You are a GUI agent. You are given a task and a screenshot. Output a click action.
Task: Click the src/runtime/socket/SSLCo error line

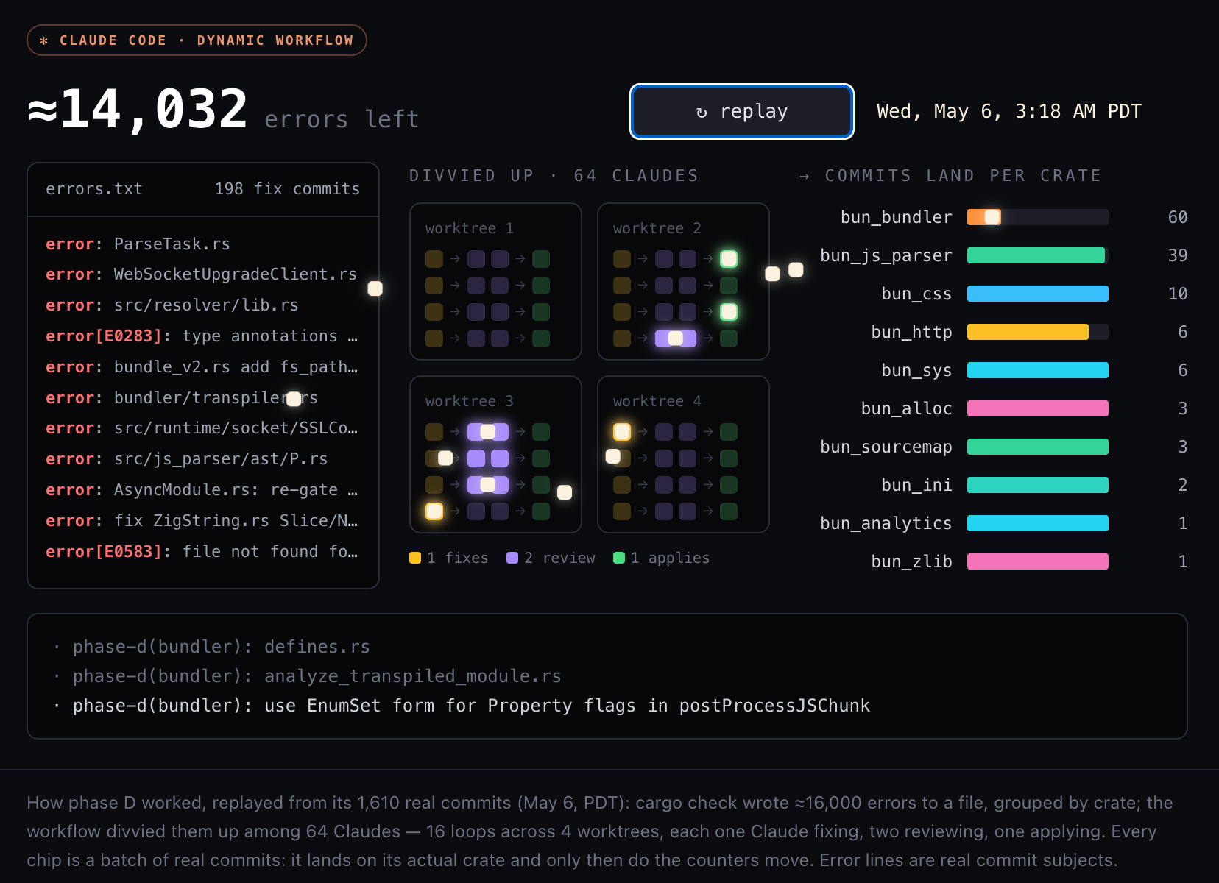201,428
